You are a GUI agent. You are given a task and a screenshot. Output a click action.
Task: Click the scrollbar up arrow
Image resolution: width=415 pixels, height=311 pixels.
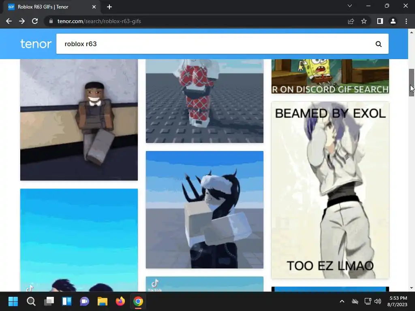[411, 32]
